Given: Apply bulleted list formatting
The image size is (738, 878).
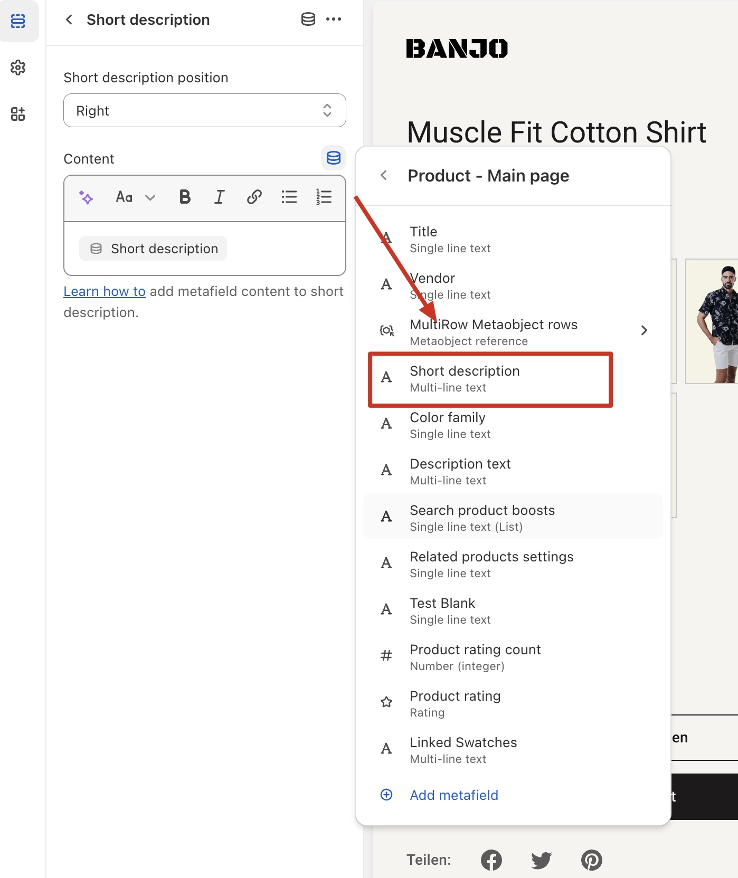Looking at the screenshot, I should 289,197.
